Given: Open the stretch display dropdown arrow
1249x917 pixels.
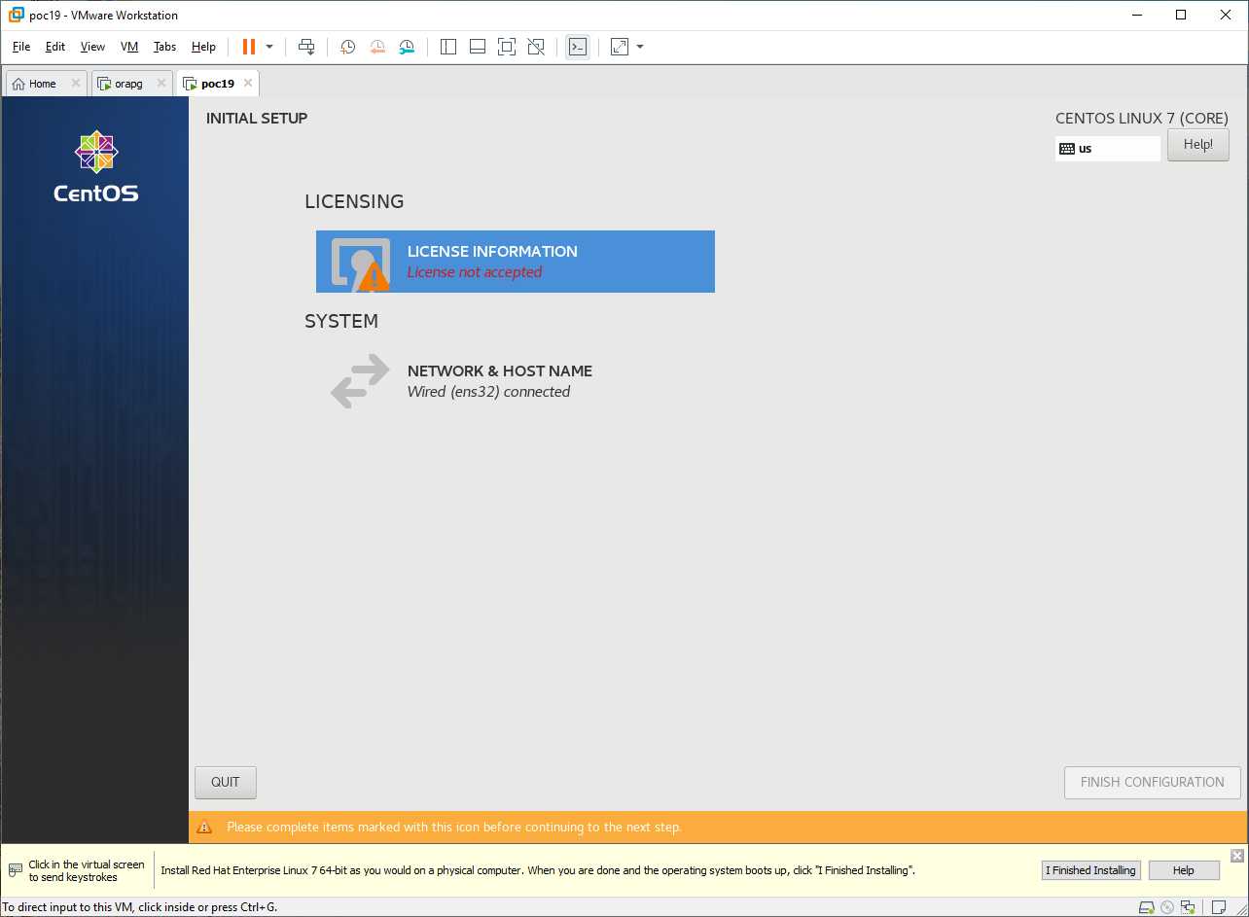Looking at the screenshot, I should [x=640, y=47].
